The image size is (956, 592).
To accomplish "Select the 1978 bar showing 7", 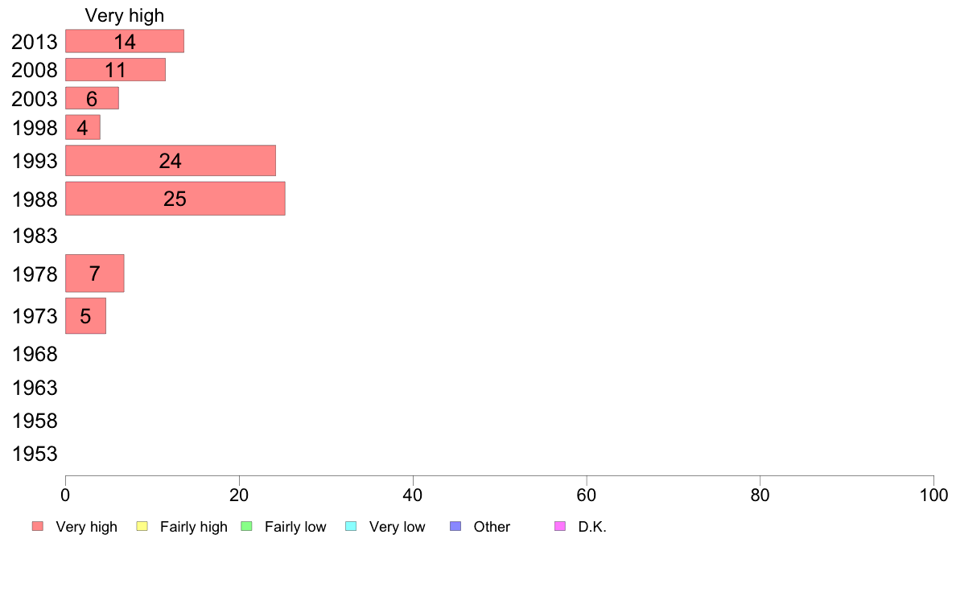I will (95, 273).
